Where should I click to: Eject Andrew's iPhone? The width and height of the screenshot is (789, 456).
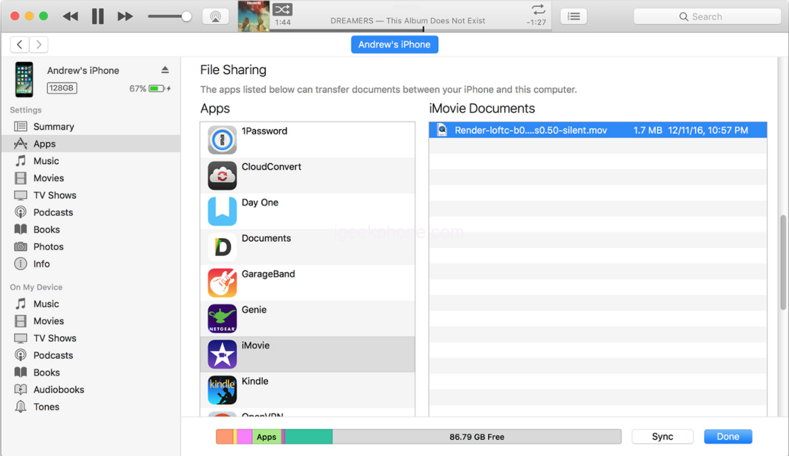165,70
